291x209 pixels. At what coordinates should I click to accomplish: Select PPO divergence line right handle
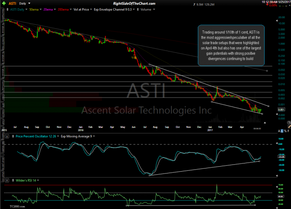click(259, 161)
